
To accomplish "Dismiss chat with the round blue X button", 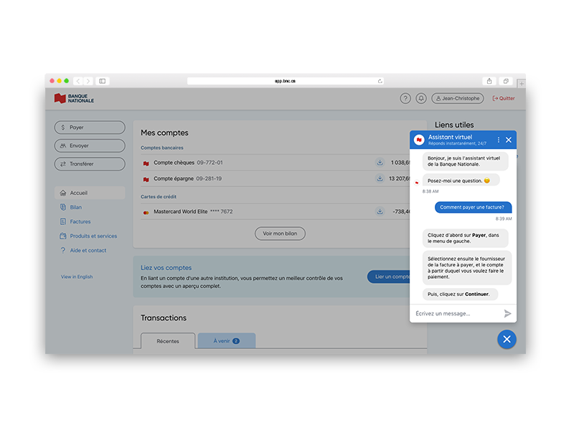I will point(506,339).
